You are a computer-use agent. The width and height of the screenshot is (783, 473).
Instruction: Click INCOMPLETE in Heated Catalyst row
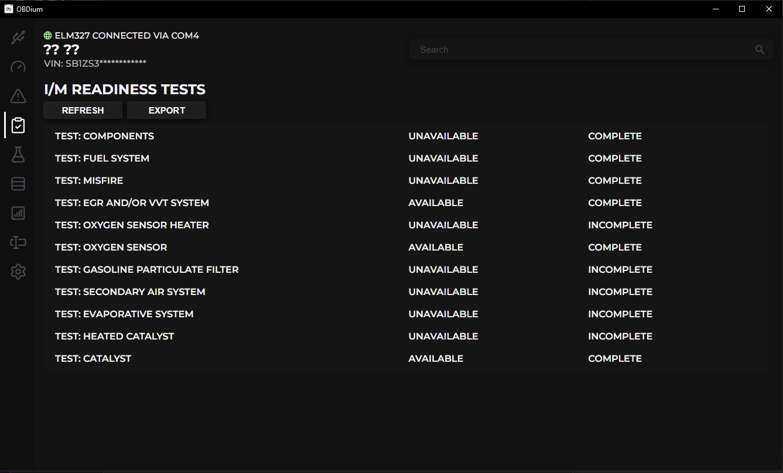click(620, 336)
